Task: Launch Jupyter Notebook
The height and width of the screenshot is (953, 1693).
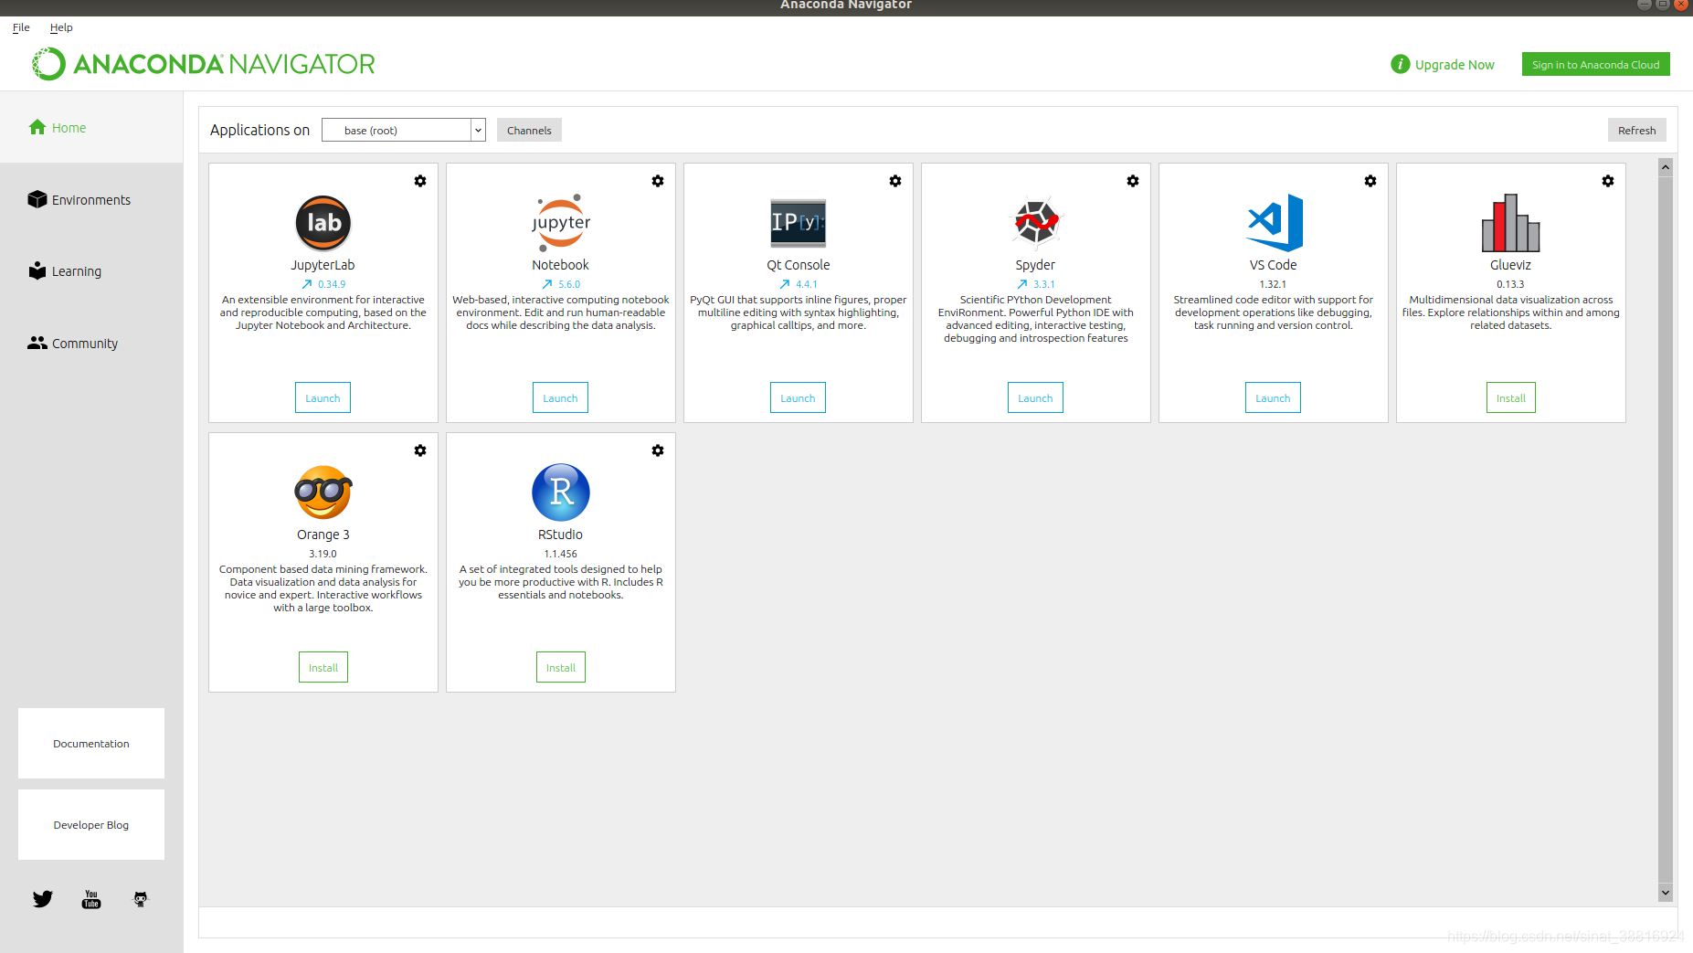Action: coord(560,397)
